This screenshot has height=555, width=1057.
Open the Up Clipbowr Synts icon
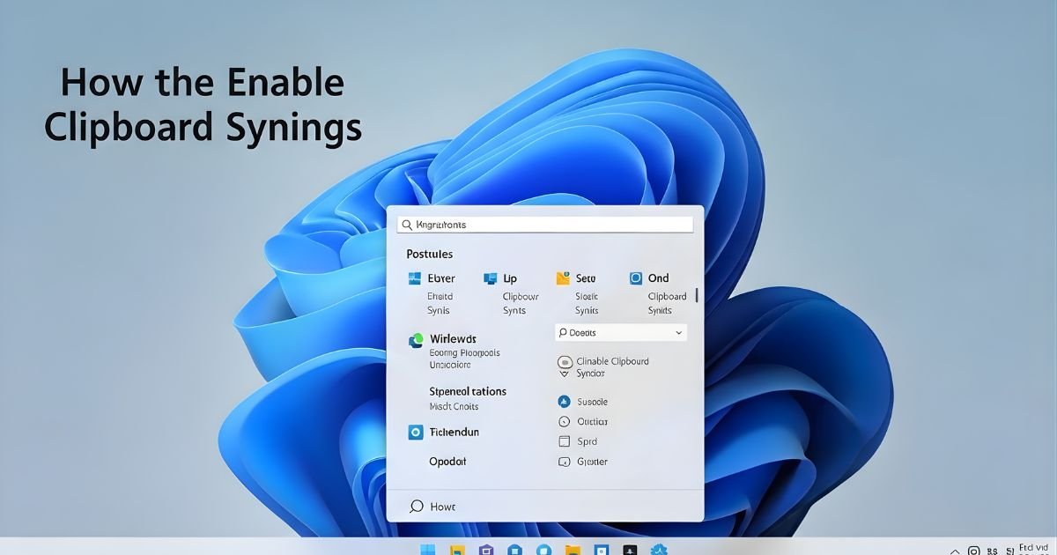point(490,278)
